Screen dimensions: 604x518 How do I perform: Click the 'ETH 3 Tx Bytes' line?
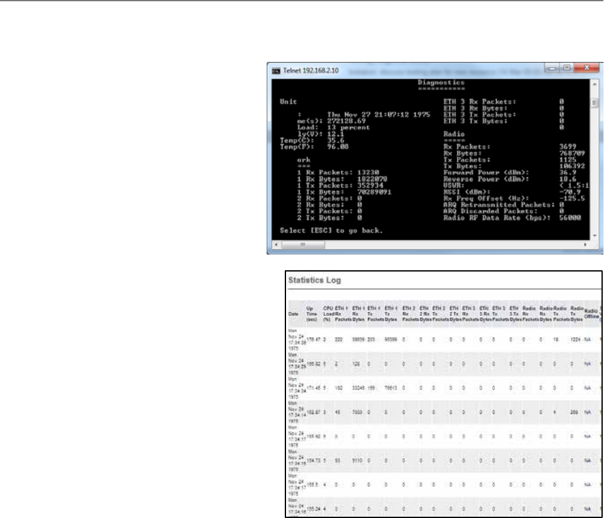[x=504, y=121]
